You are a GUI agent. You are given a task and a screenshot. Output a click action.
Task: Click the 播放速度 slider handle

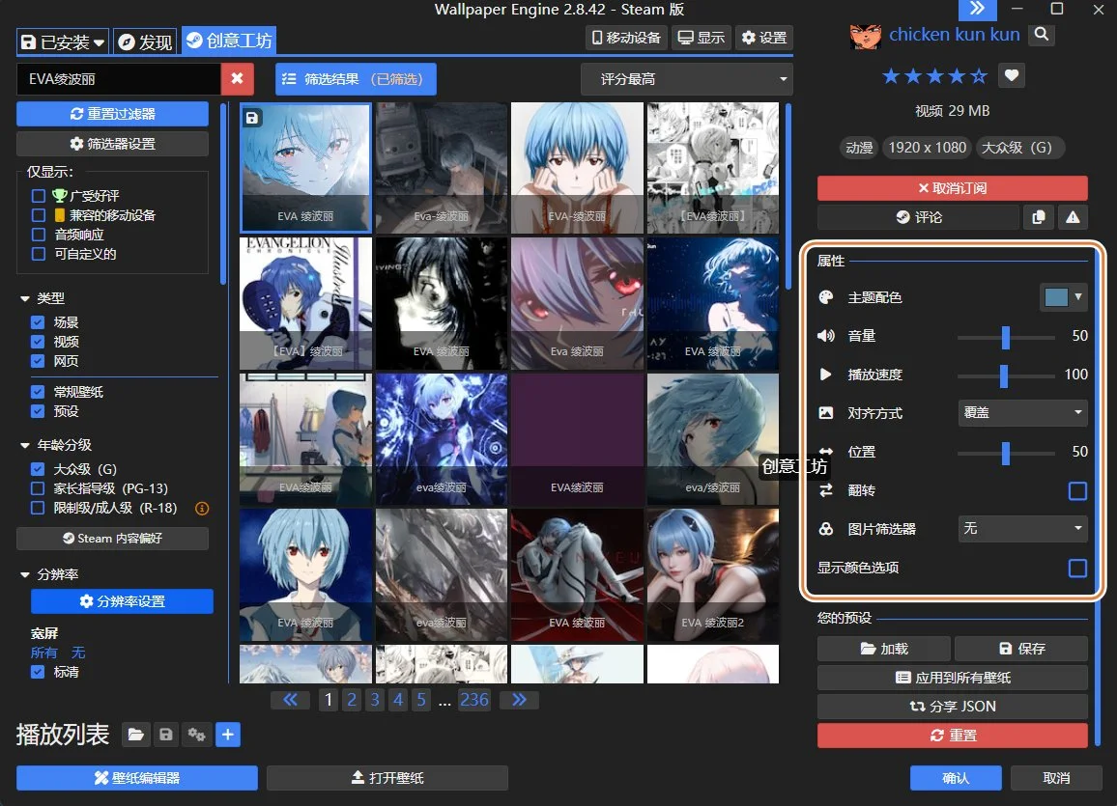(1004, 375)
